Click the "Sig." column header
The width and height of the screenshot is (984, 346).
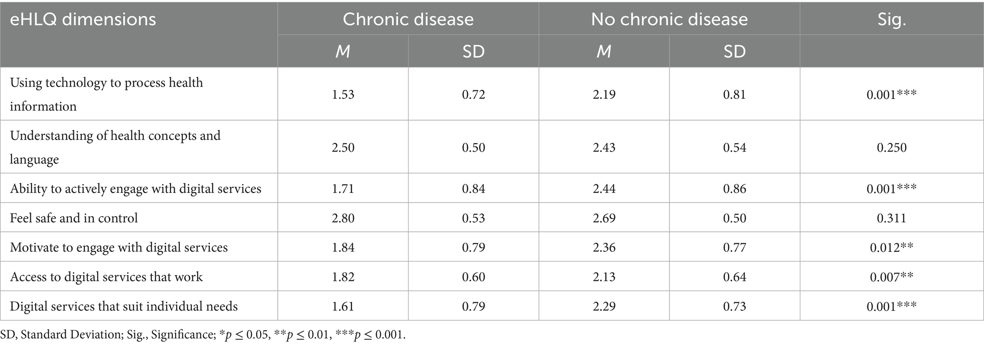point(891,19)
